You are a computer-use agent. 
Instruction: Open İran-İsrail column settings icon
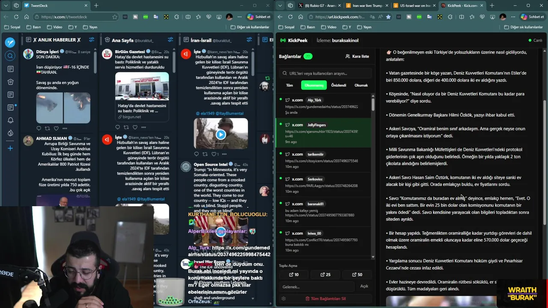tap(249, 40)
